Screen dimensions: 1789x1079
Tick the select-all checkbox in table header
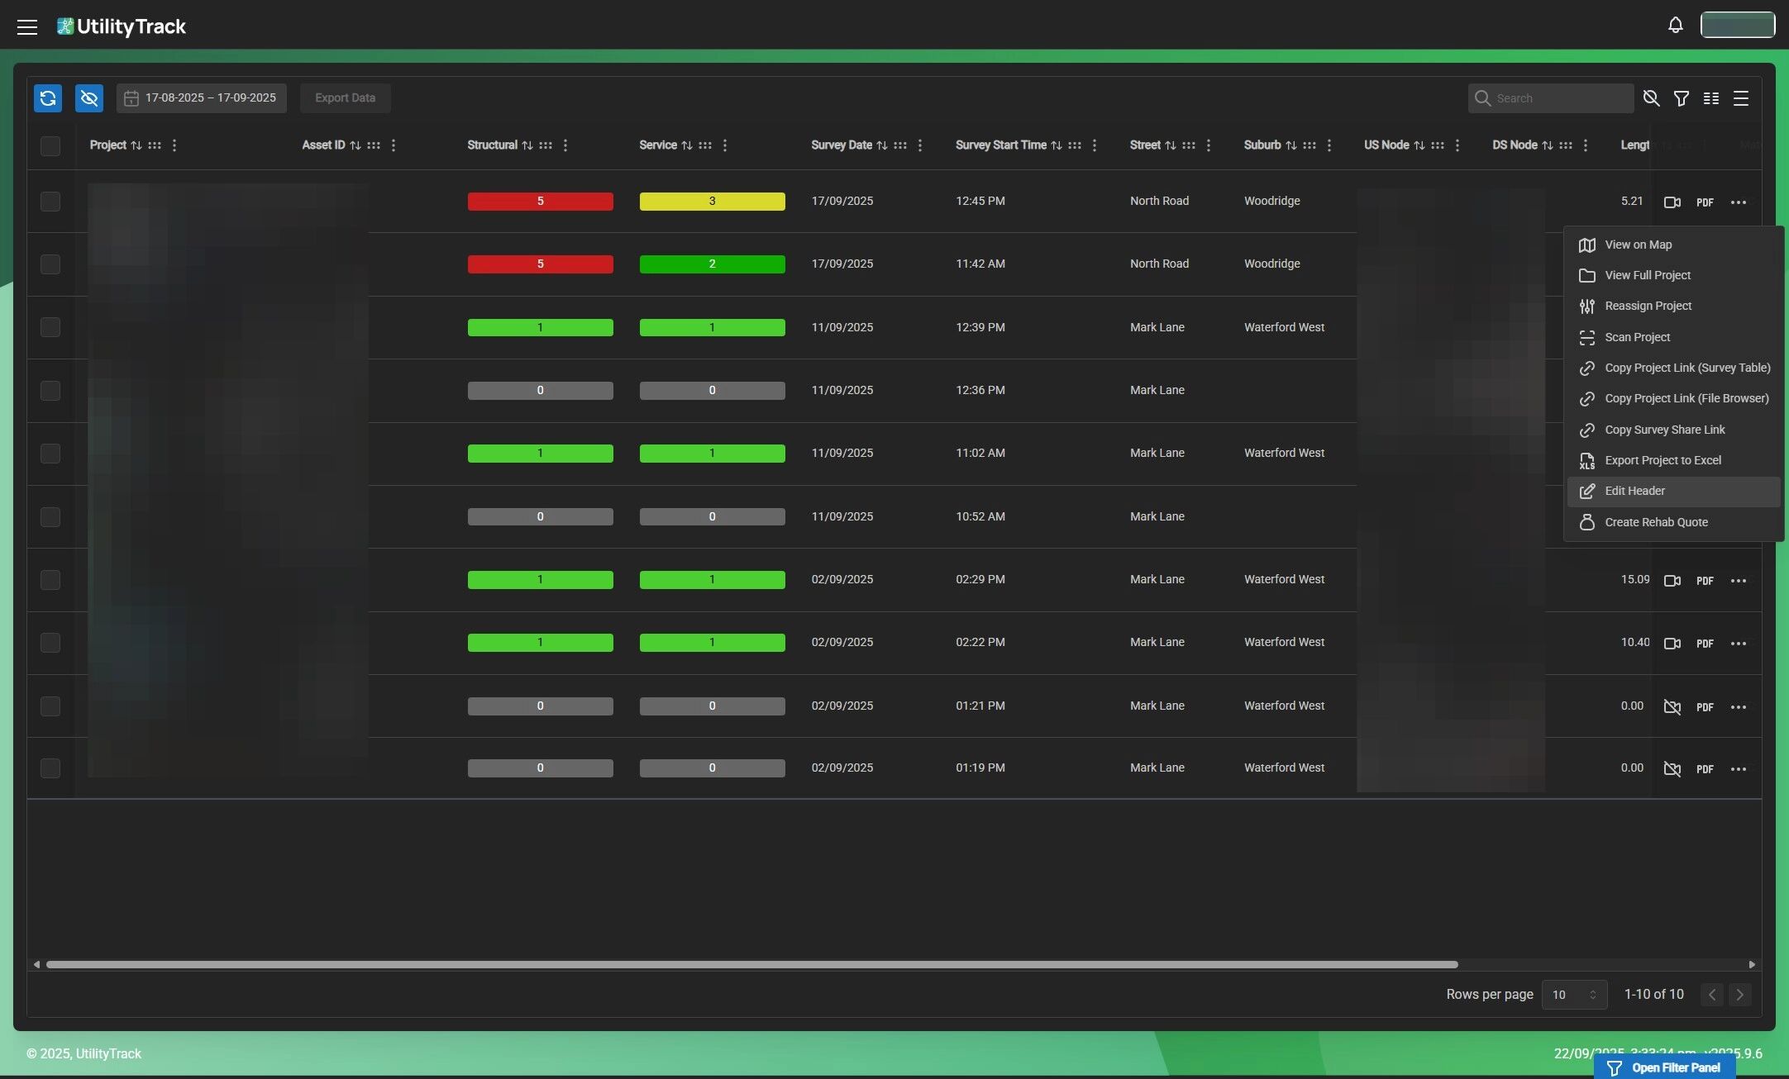click(x=50, y=146)
